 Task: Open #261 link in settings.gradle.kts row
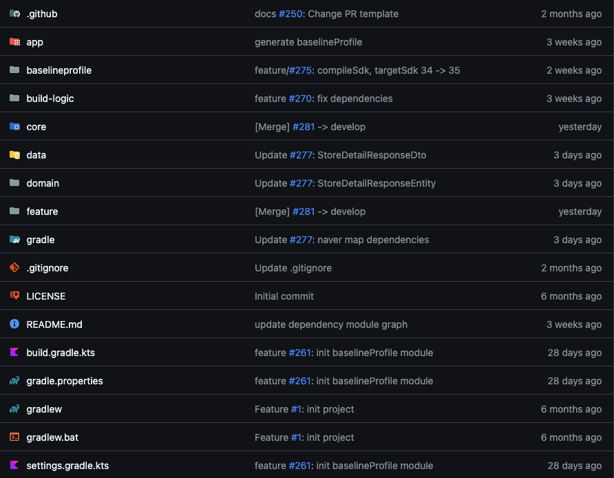click(300, 466)
